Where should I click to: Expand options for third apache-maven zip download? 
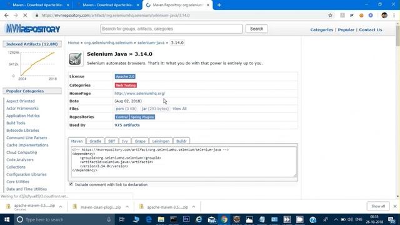coord(194,207)
